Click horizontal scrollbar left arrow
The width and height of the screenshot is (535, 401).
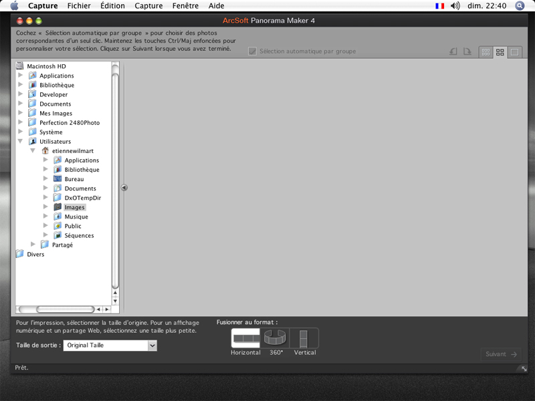[x=98, y=309]
